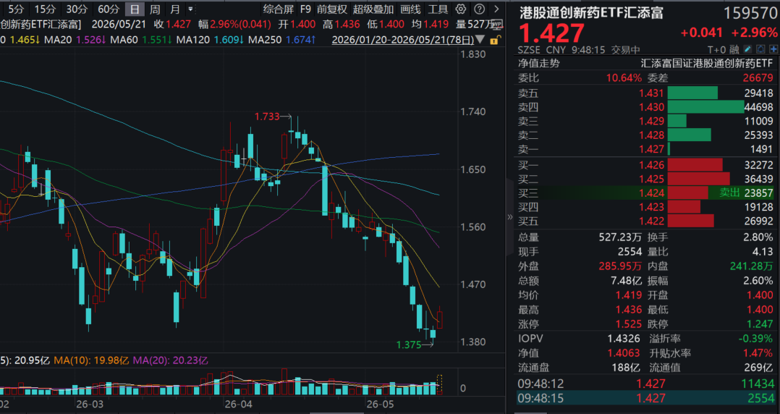This screenshot has width=780, height=414.
Task: Switch to the 60分 period tab
Action: click(x=109, y=9)
